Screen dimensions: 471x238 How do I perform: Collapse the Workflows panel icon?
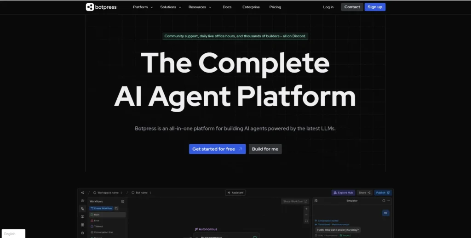pos(122,201)
